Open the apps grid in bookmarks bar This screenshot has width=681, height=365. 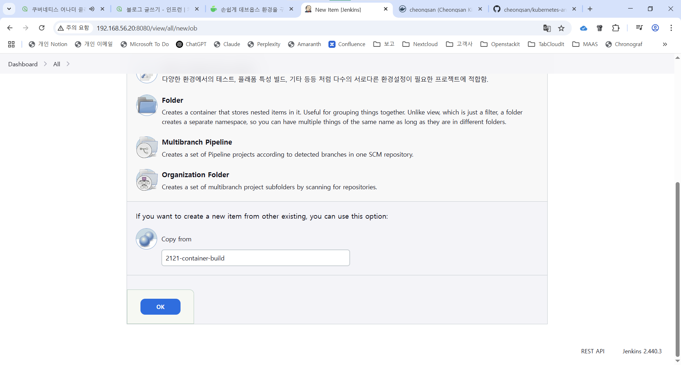point(11,44)
